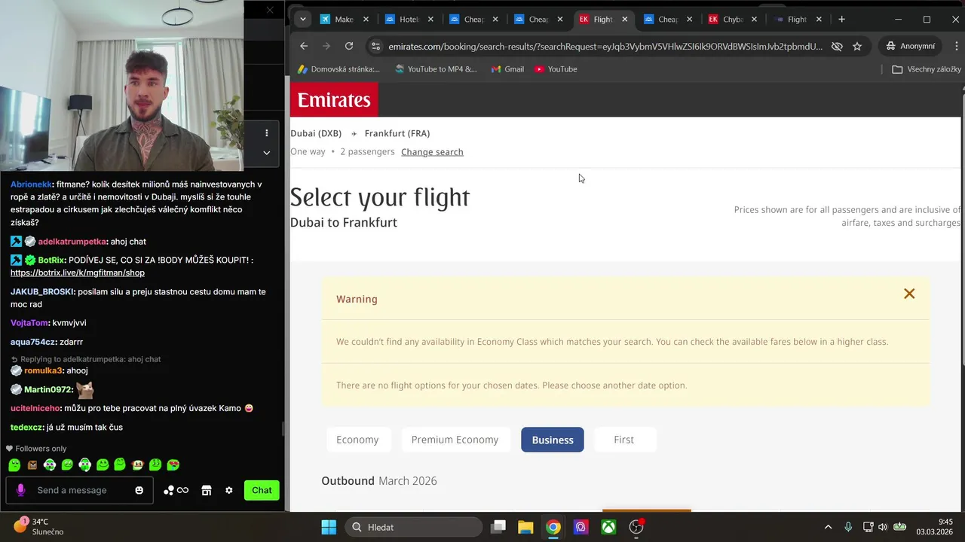This screenshot has height=542, width=965.
Task: Select the Economy class tab
Action: [357, 440]
